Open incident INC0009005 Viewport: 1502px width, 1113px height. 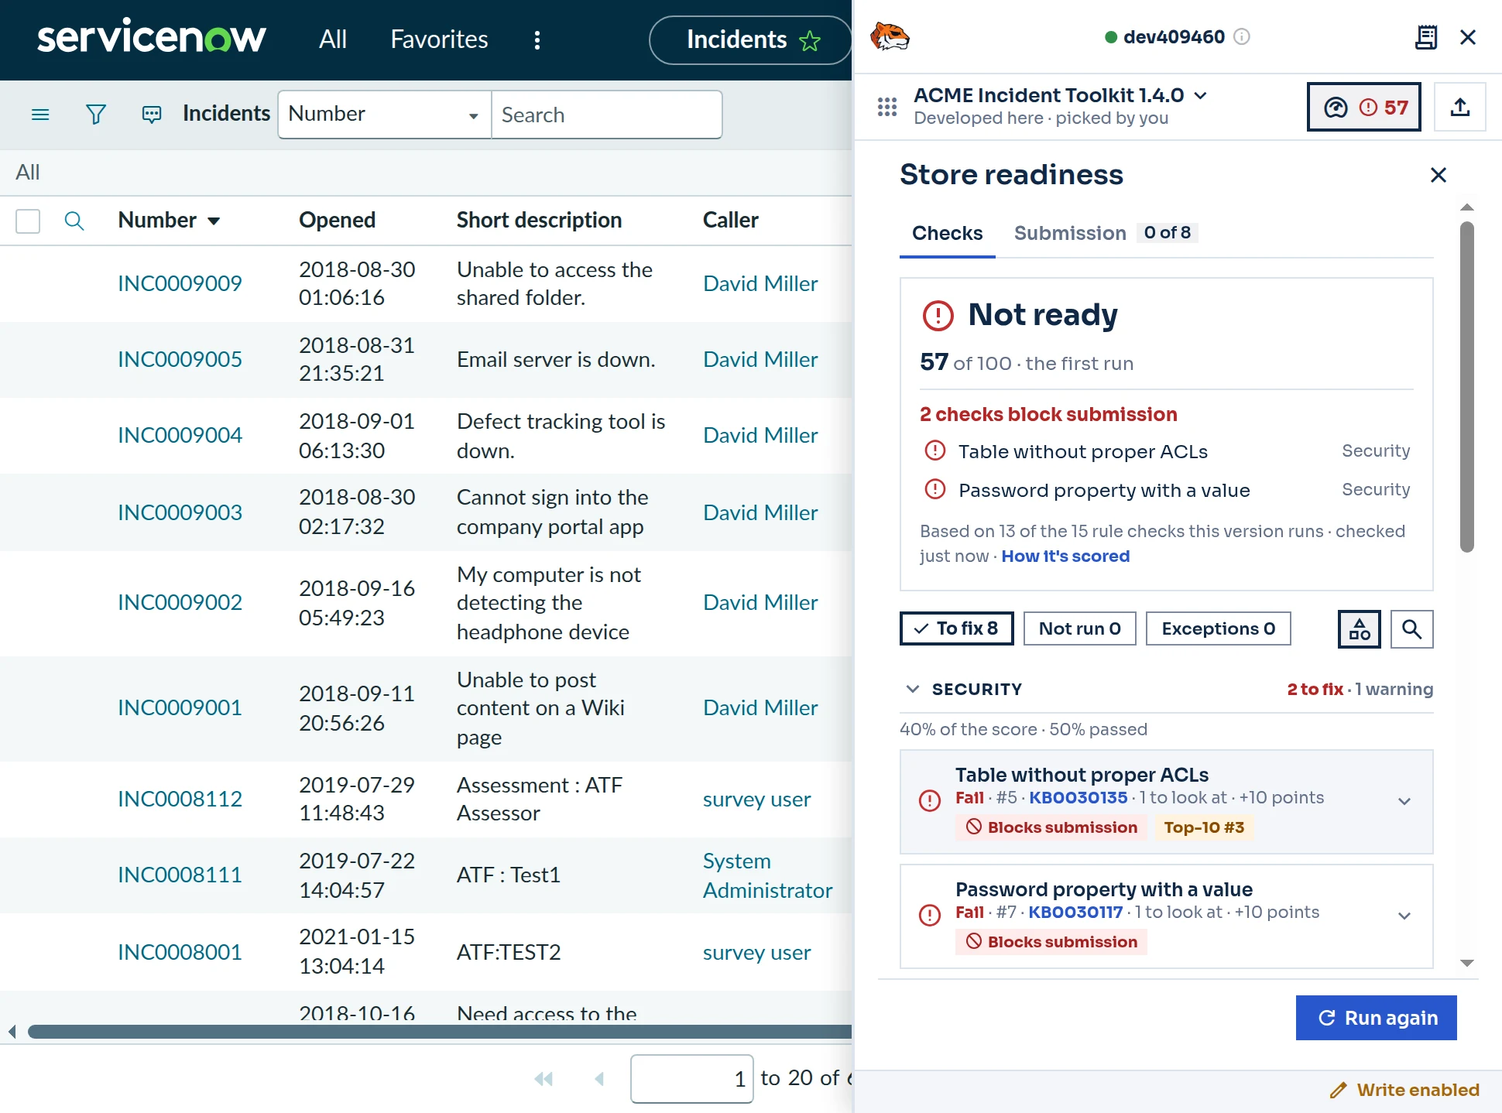tap(180, 359)
